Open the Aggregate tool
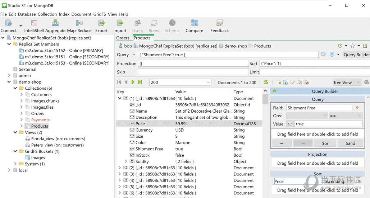Screen dimensions: 370x198 [x=55, y=23]
